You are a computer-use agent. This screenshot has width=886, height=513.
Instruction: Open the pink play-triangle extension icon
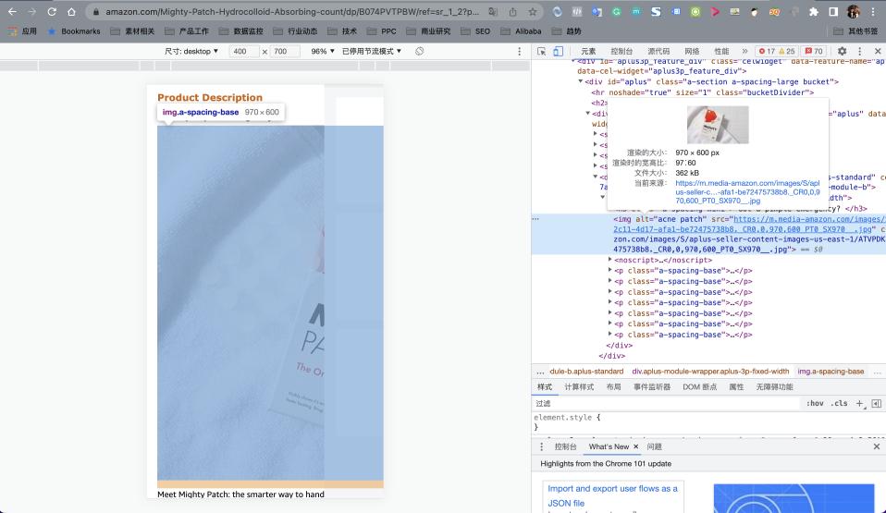click(715, 11)
